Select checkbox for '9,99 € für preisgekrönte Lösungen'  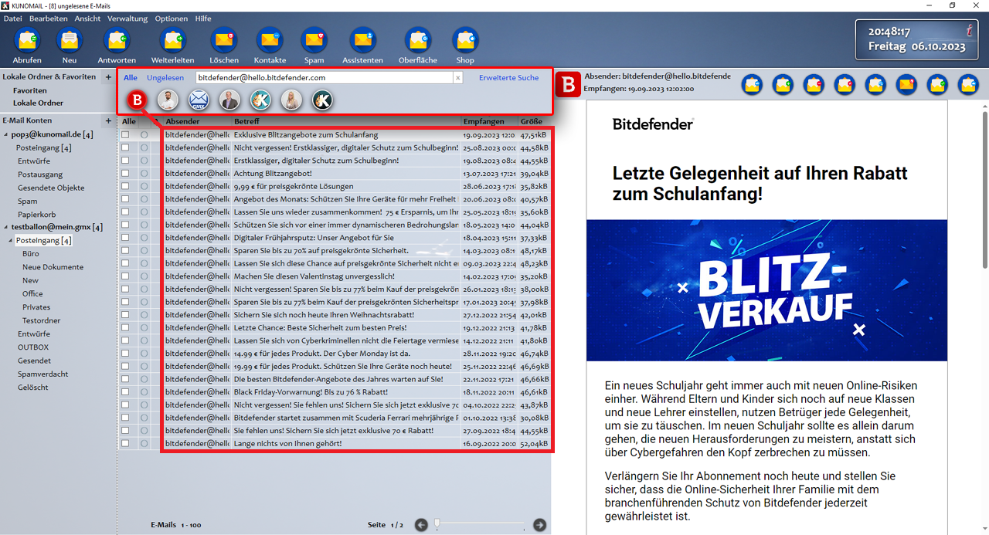point(125,186)
